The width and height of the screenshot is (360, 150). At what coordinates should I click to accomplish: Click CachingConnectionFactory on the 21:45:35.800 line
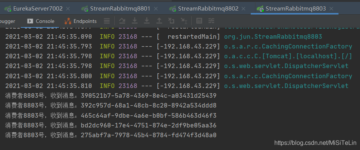point(307,76)
